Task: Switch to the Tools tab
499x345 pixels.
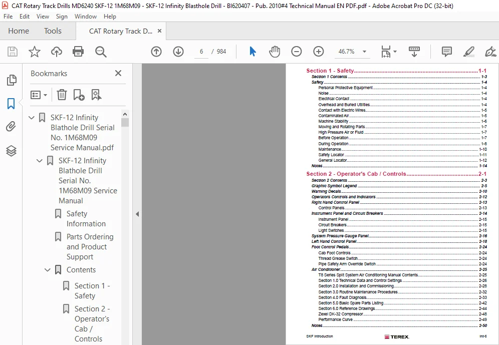Action: point(53,31)
